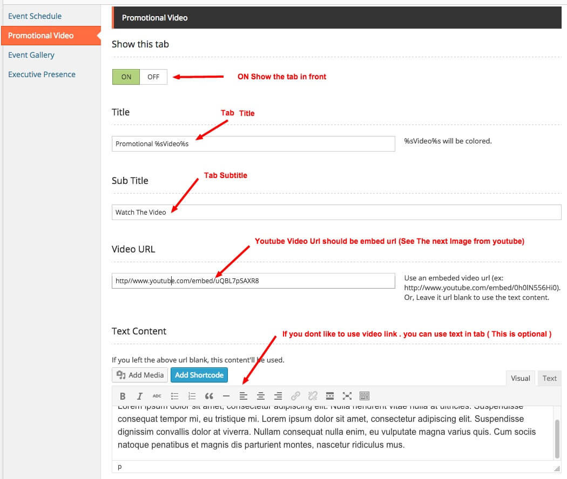This screenshot has height=479, width=567.
Task: Center align the text content
Action: coord(261,396)
